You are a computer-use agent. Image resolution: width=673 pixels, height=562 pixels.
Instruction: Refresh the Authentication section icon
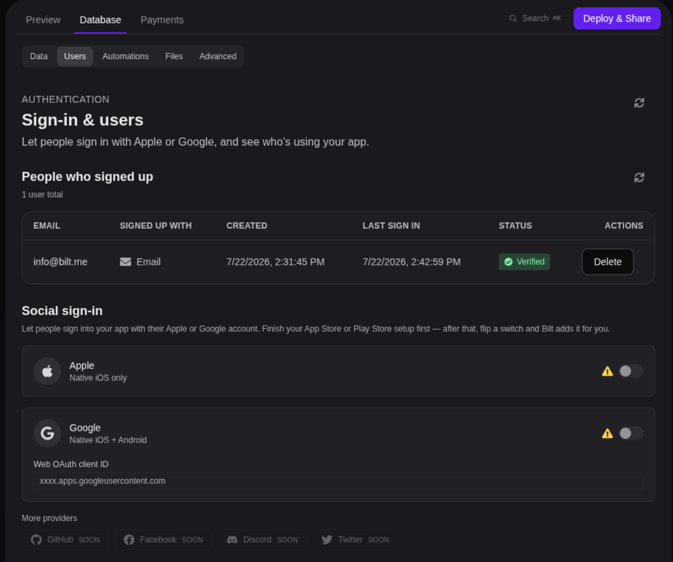coord(639,103)
